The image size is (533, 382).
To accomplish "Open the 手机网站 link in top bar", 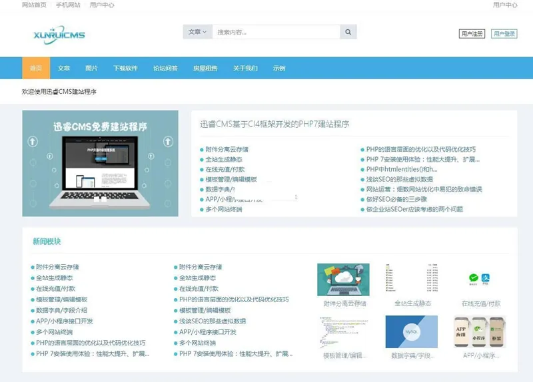I will click(x=68, y=5).
